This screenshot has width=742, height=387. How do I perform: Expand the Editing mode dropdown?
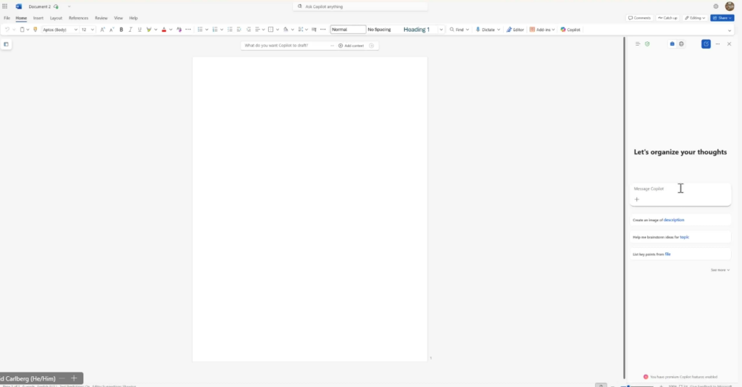pos(695,17)
